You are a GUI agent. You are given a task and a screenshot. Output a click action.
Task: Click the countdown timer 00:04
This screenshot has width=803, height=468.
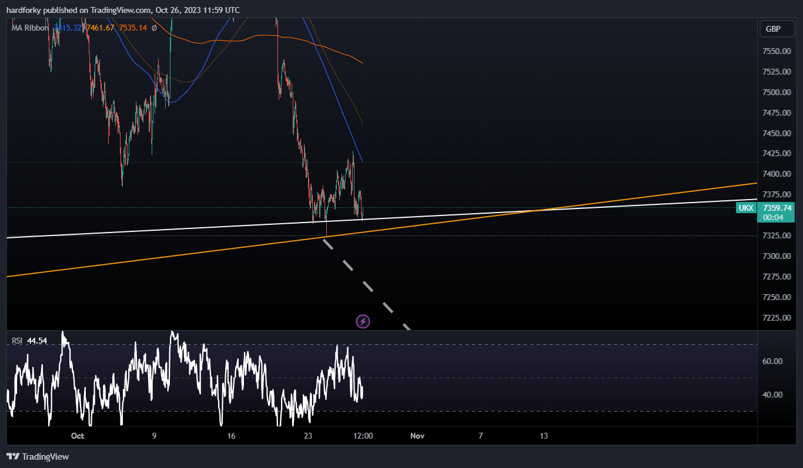[x=772, y=217]
